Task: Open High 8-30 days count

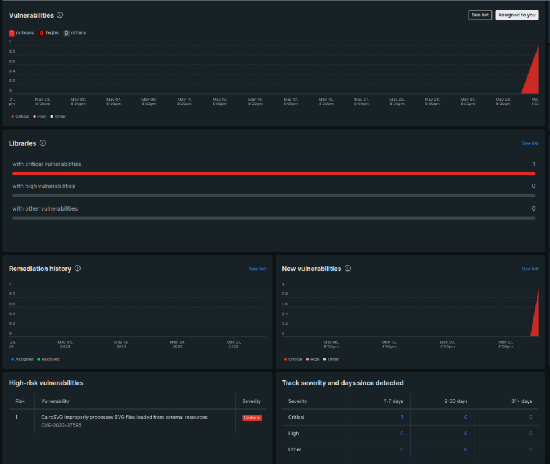Action: tap(466, 433)
